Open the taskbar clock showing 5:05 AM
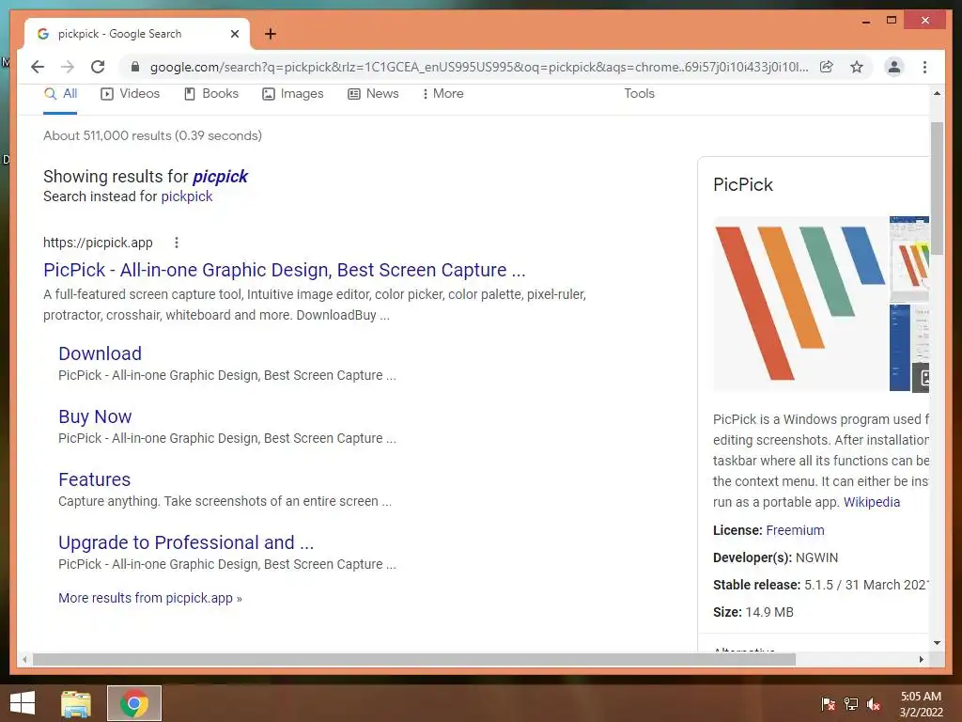The image size is (962, 722). [x=921, y=704]
